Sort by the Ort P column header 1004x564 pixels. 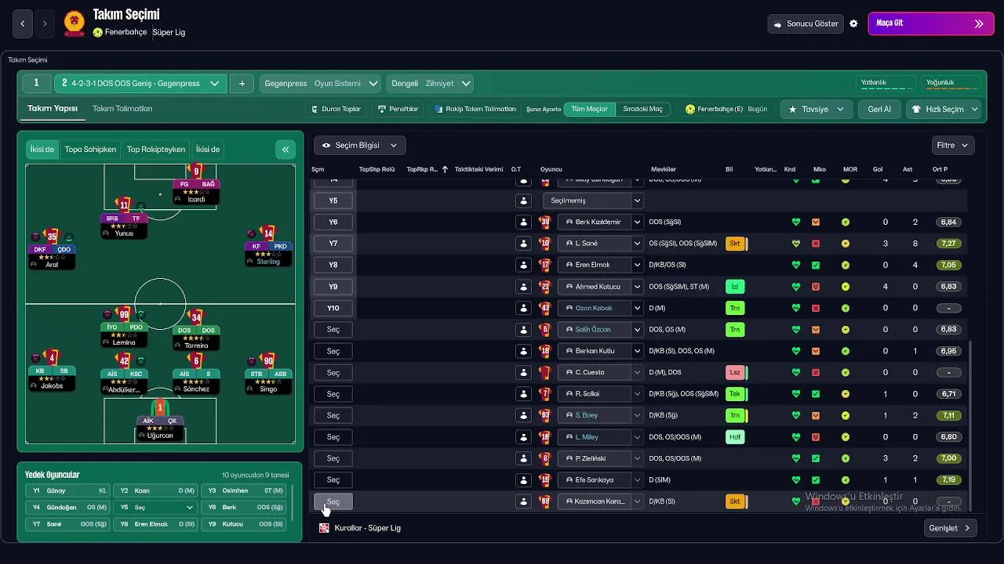click(940, 169)
